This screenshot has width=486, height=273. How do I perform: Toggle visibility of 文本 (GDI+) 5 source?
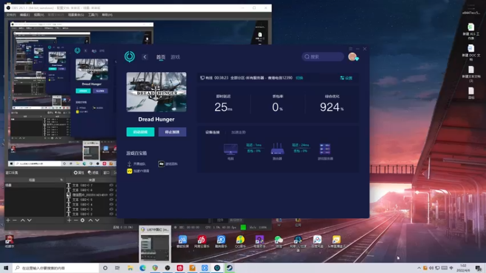pos(111,200)
